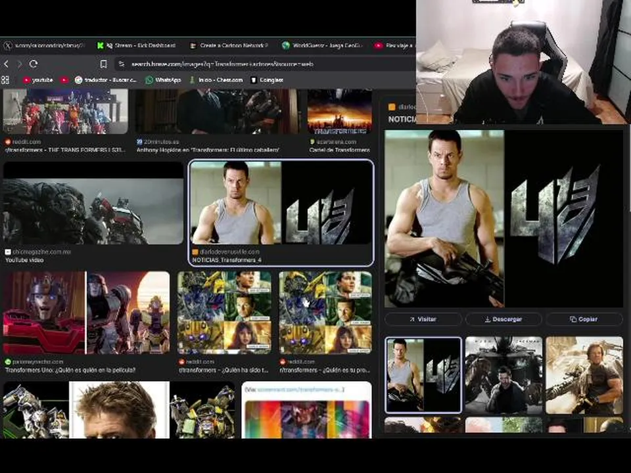The image size is (631, 473).
Task: Click the 'YouTube video' result title
Action: (24, 260)
